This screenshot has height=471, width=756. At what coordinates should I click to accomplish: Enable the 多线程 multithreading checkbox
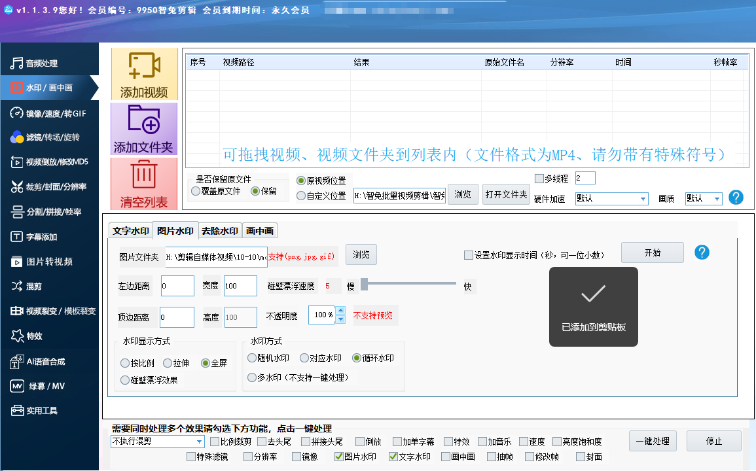tap(539, 179)
